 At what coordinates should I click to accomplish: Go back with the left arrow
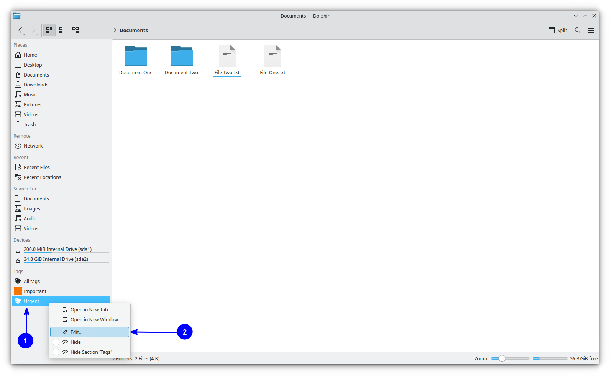pyautogui.click(x=20, y=30)
